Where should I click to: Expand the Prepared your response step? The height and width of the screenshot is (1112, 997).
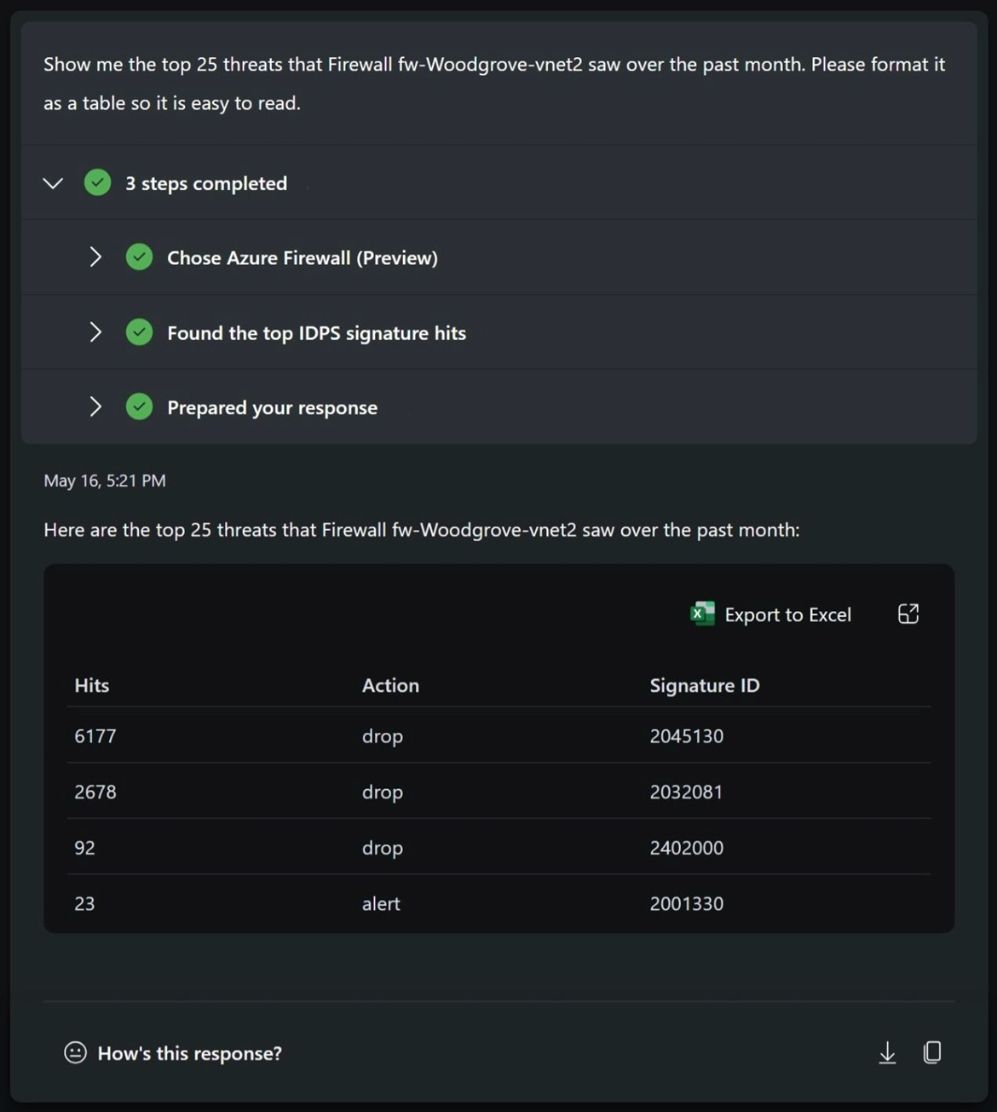click(95, 406)
